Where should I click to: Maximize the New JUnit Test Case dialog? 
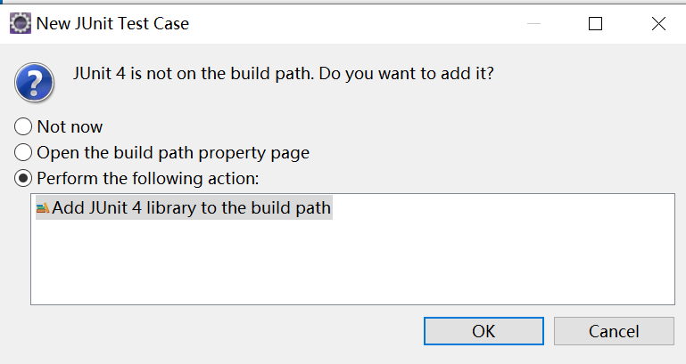click(x=595, y=24)
